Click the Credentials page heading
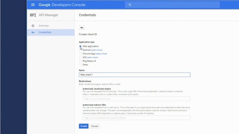 coord(87,15)
